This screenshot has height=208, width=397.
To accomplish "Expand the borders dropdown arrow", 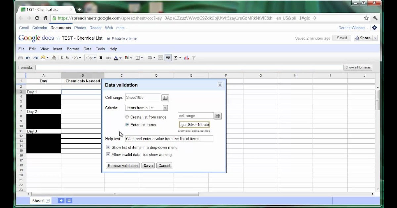I will tap(142, 58).
